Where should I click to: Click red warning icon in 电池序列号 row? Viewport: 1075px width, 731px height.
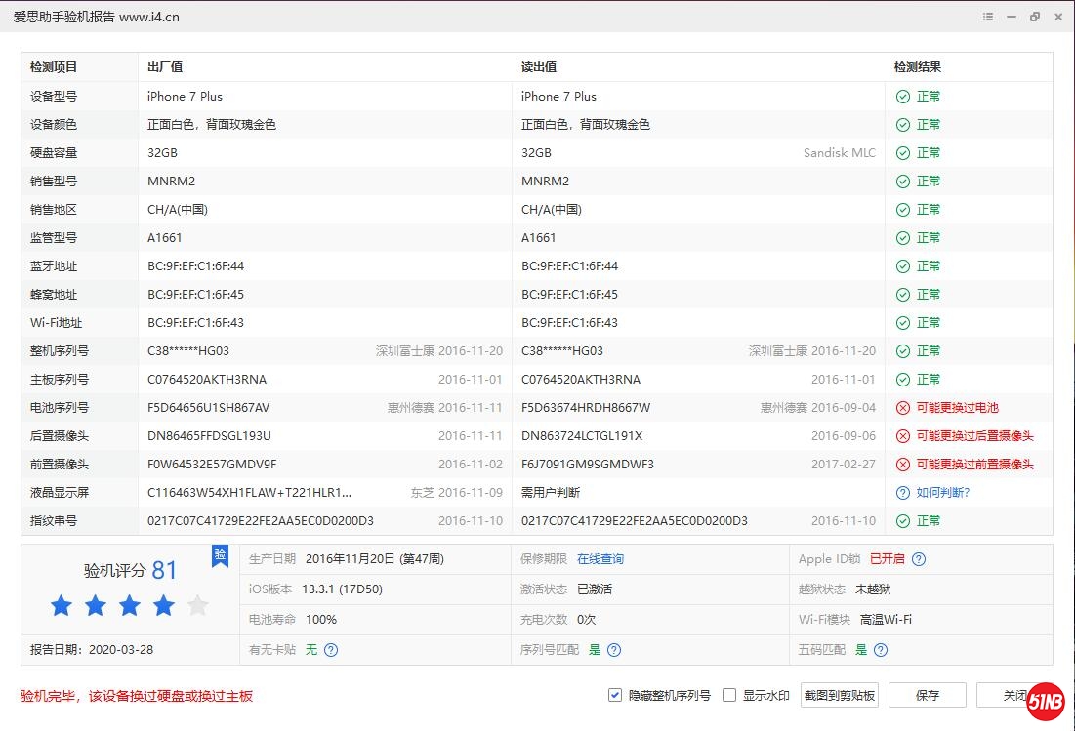[903, 408]
